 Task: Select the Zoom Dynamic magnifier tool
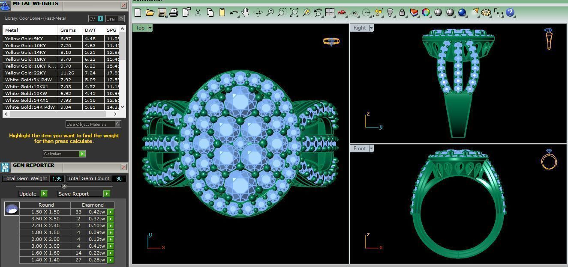tap(270, 12)
